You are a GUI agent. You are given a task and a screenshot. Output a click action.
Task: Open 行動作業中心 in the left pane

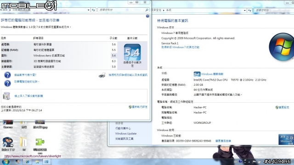123,128
